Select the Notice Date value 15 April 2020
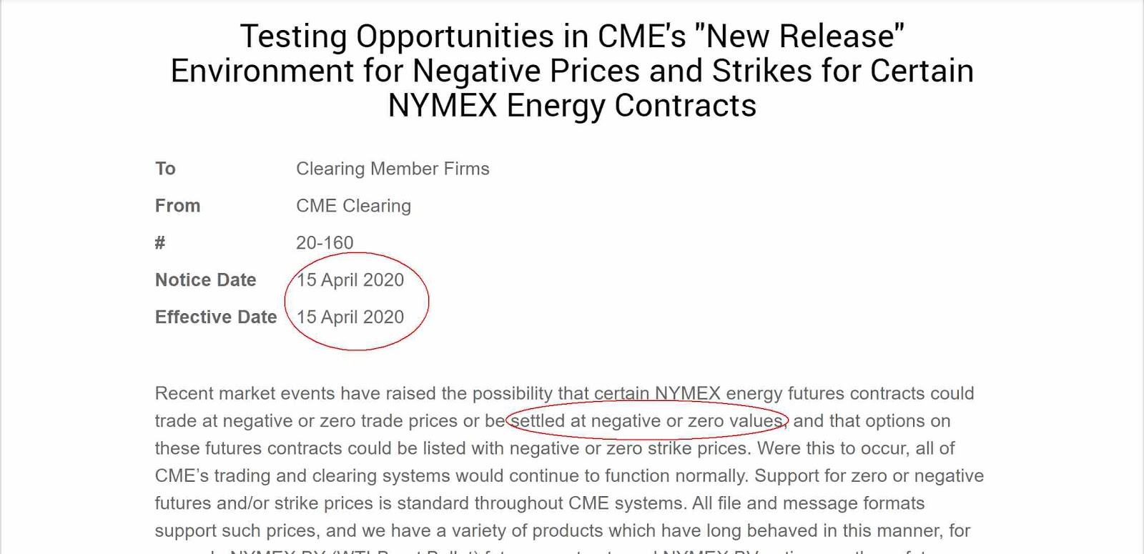This screenshot has height=554, width=1144. point(350,280)
